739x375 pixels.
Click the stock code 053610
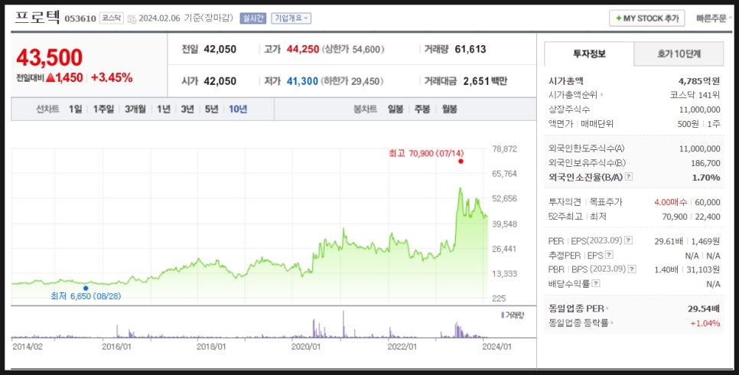pos(80,19)
